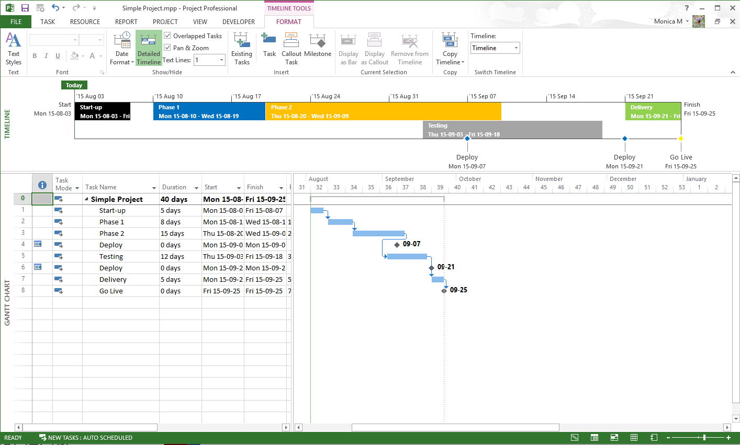Open the FILE menu

[x=16, y=21]
